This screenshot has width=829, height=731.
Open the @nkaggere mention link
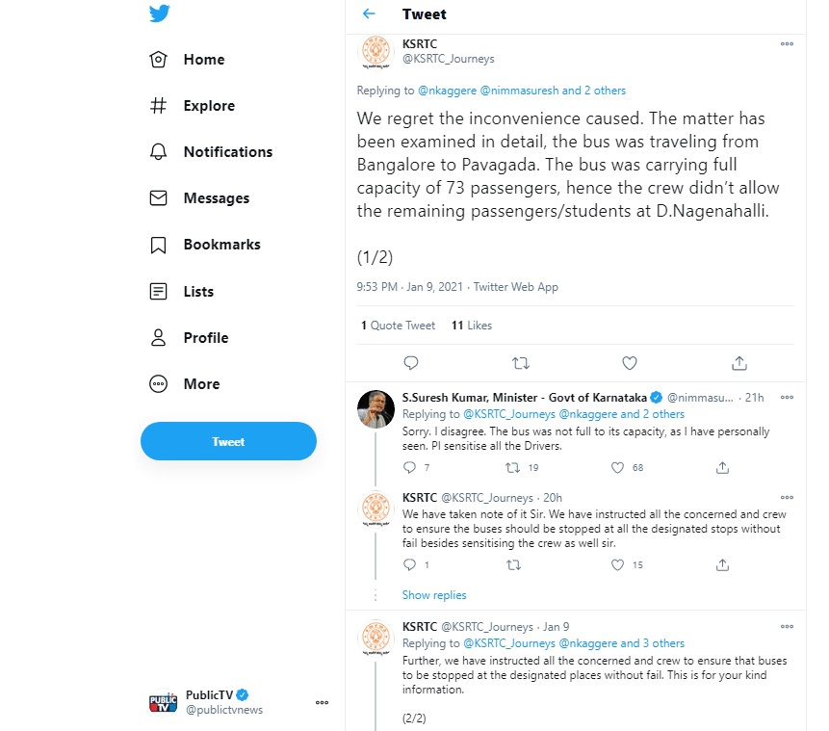[448, 91]
